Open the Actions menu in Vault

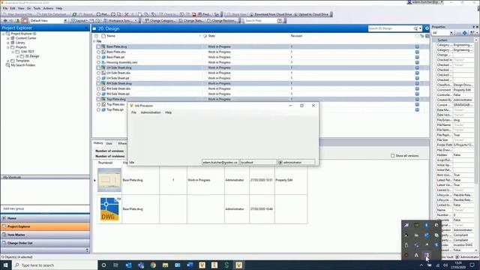[x=48, y=8]
